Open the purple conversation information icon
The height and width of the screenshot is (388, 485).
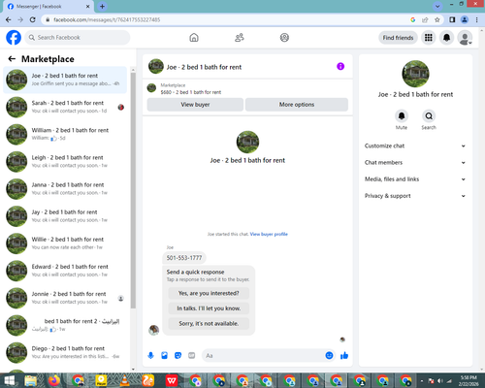pos(340,66)
